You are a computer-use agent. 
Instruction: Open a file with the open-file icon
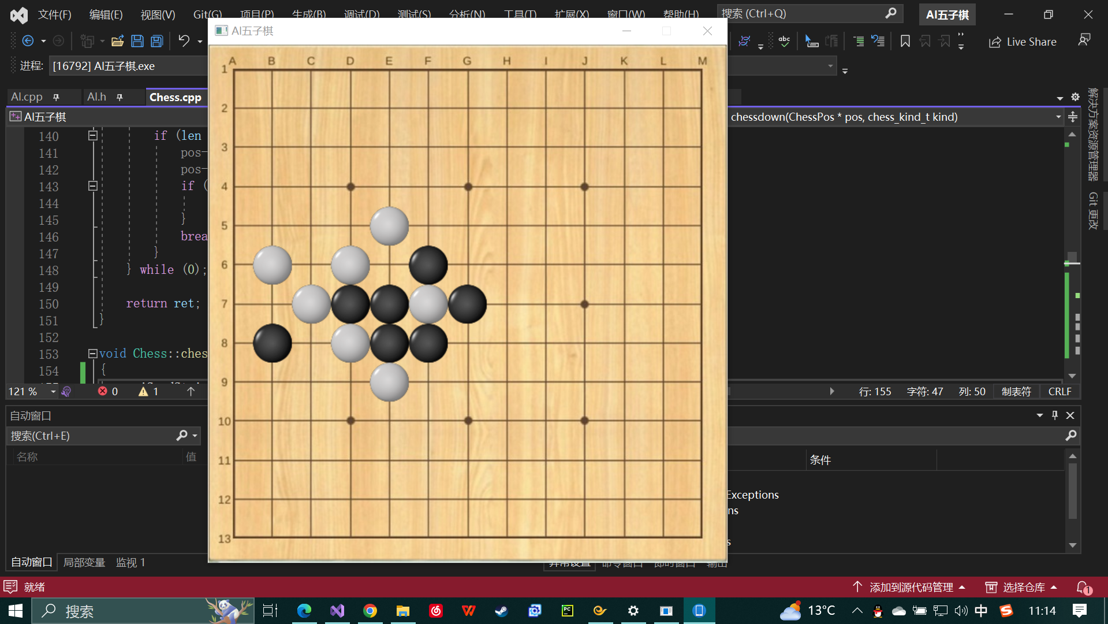[118, 40]
